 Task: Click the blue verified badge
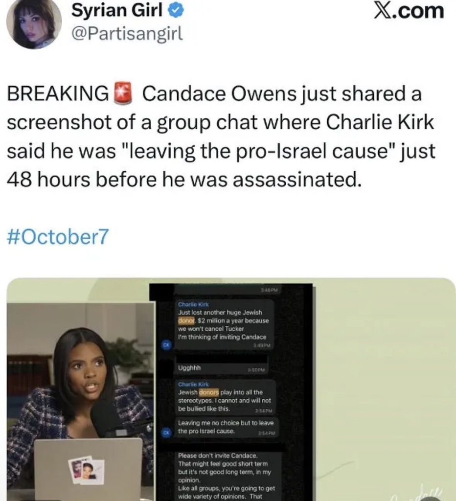[176, 11]
